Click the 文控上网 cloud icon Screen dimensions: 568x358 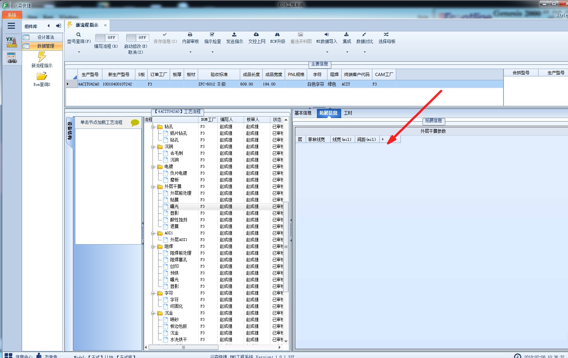[256, 35]
